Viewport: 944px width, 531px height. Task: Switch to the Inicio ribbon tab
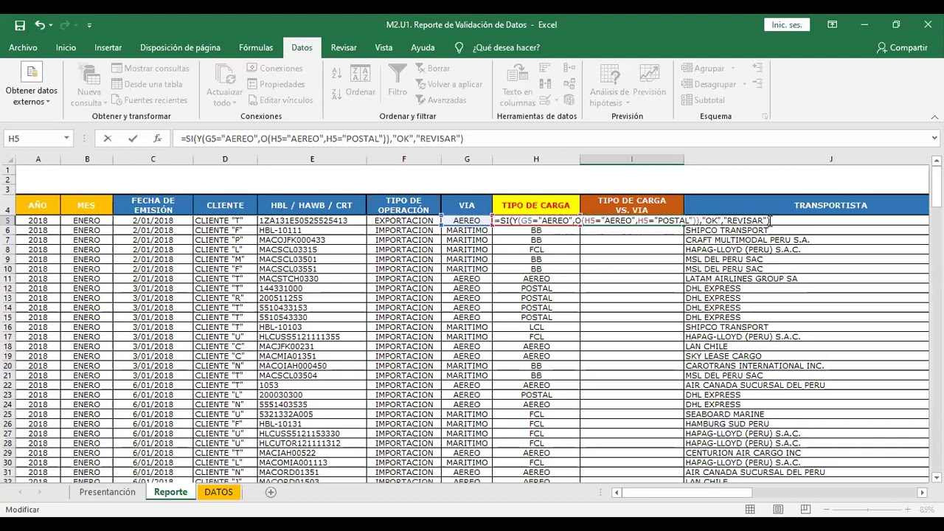66,47
